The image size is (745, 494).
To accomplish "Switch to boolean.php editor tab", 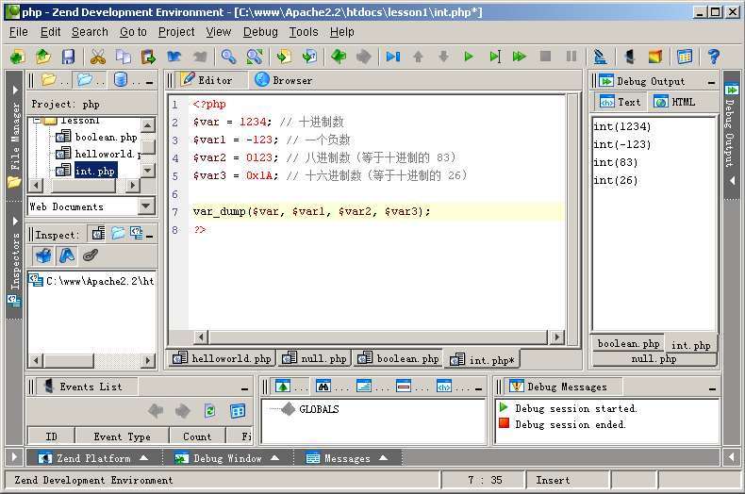I will pyautogui.click(x=398, y=358).
